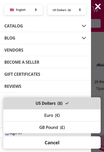The width and height of the screenshot is (104, 152).
Task: Open the Vendors menu item
Action: pyautogui.click(x=45, y=50)
